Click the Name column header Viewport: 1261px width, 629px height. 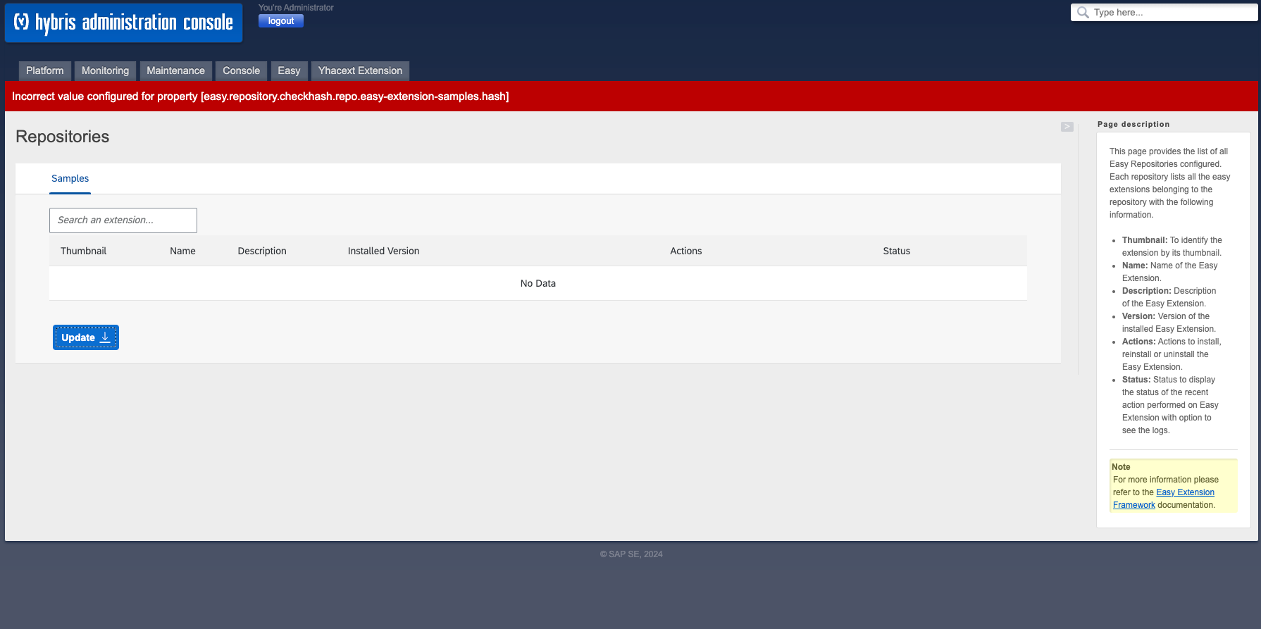point(182,251)
